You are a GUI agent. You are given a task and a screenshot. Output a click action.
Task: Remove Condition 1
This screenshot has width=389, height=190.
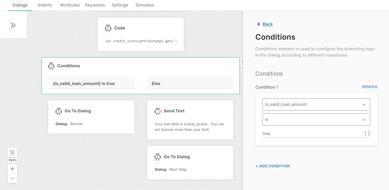(x=370, y=87)
